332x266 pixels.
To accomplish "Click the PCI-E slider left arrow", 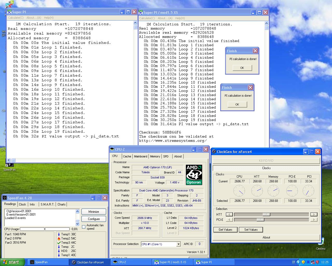I will pyautogui.click(x=229, y=220).
